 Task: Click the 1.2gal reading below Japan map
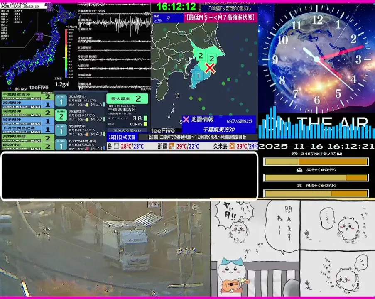click(62, 84)
